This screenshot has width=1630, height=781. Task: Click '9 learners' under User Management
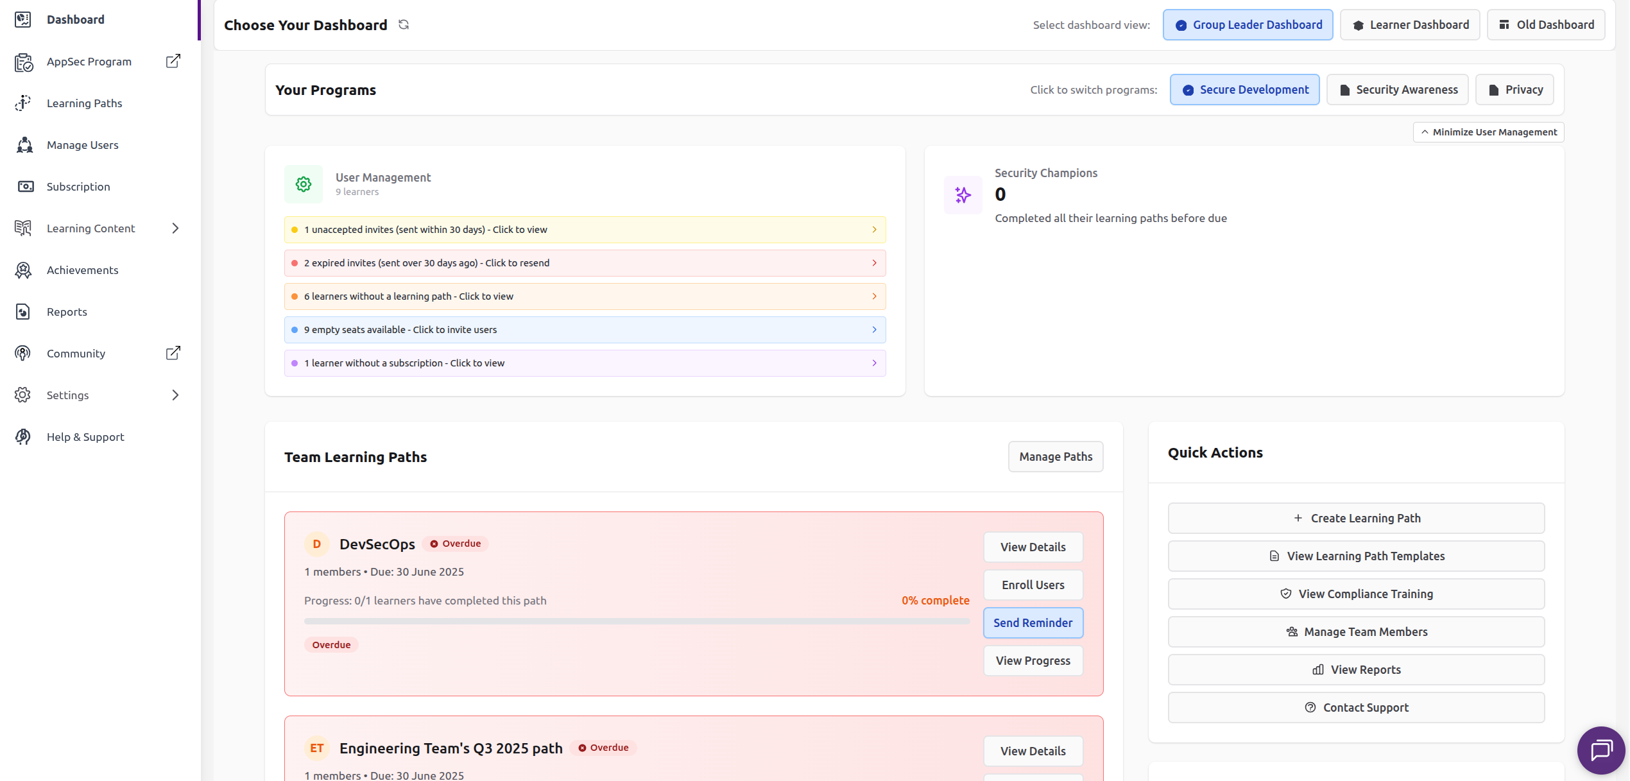pos(357,192)
